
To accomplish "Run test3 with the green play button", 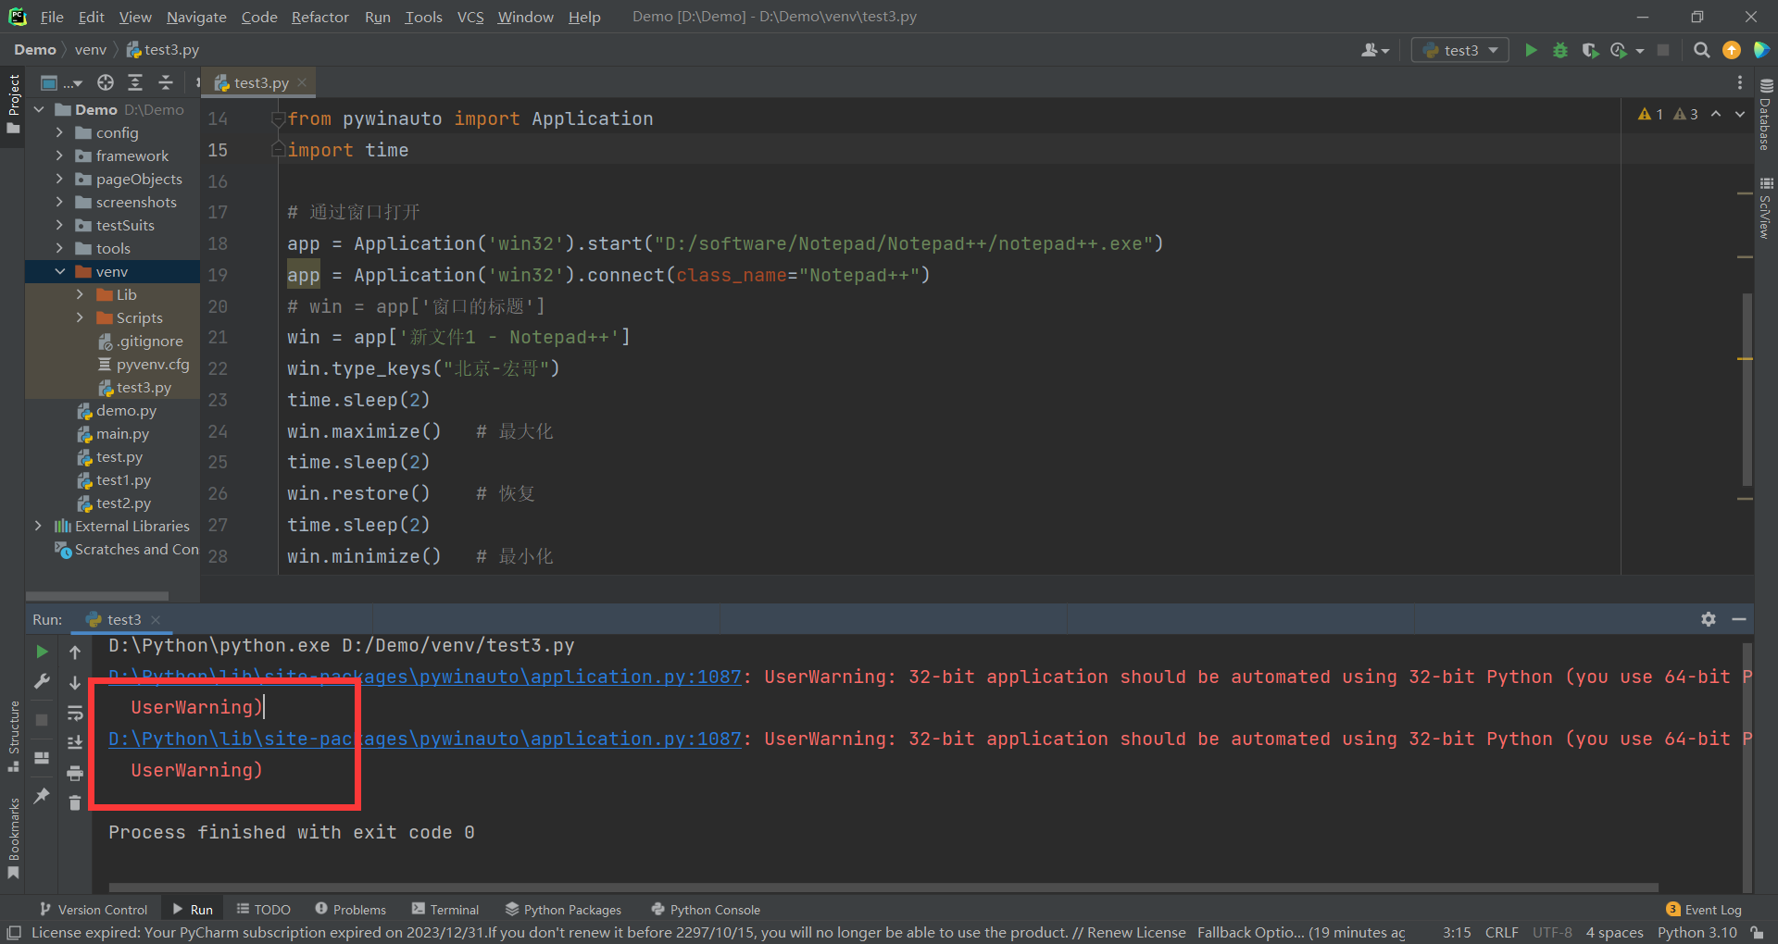I will (x=1531, y=50).
